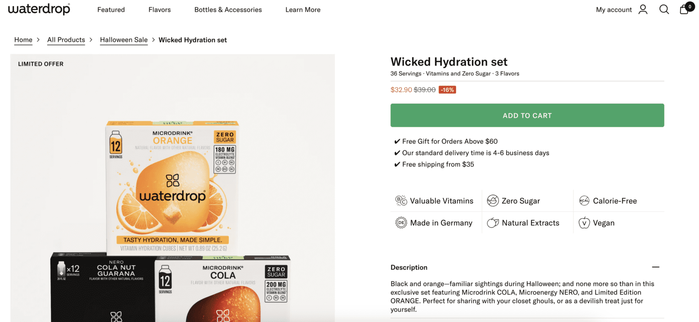Click the Vegan V icon

point(584,223)
